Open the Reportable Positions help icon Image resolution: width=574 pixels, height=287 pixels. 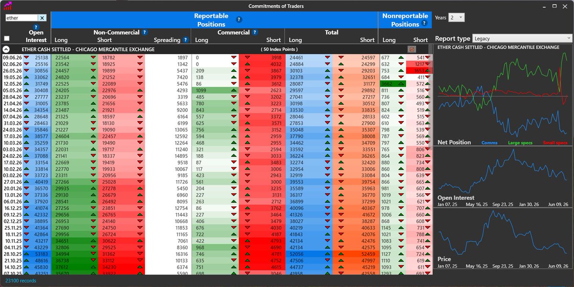[x=239, y=20]
